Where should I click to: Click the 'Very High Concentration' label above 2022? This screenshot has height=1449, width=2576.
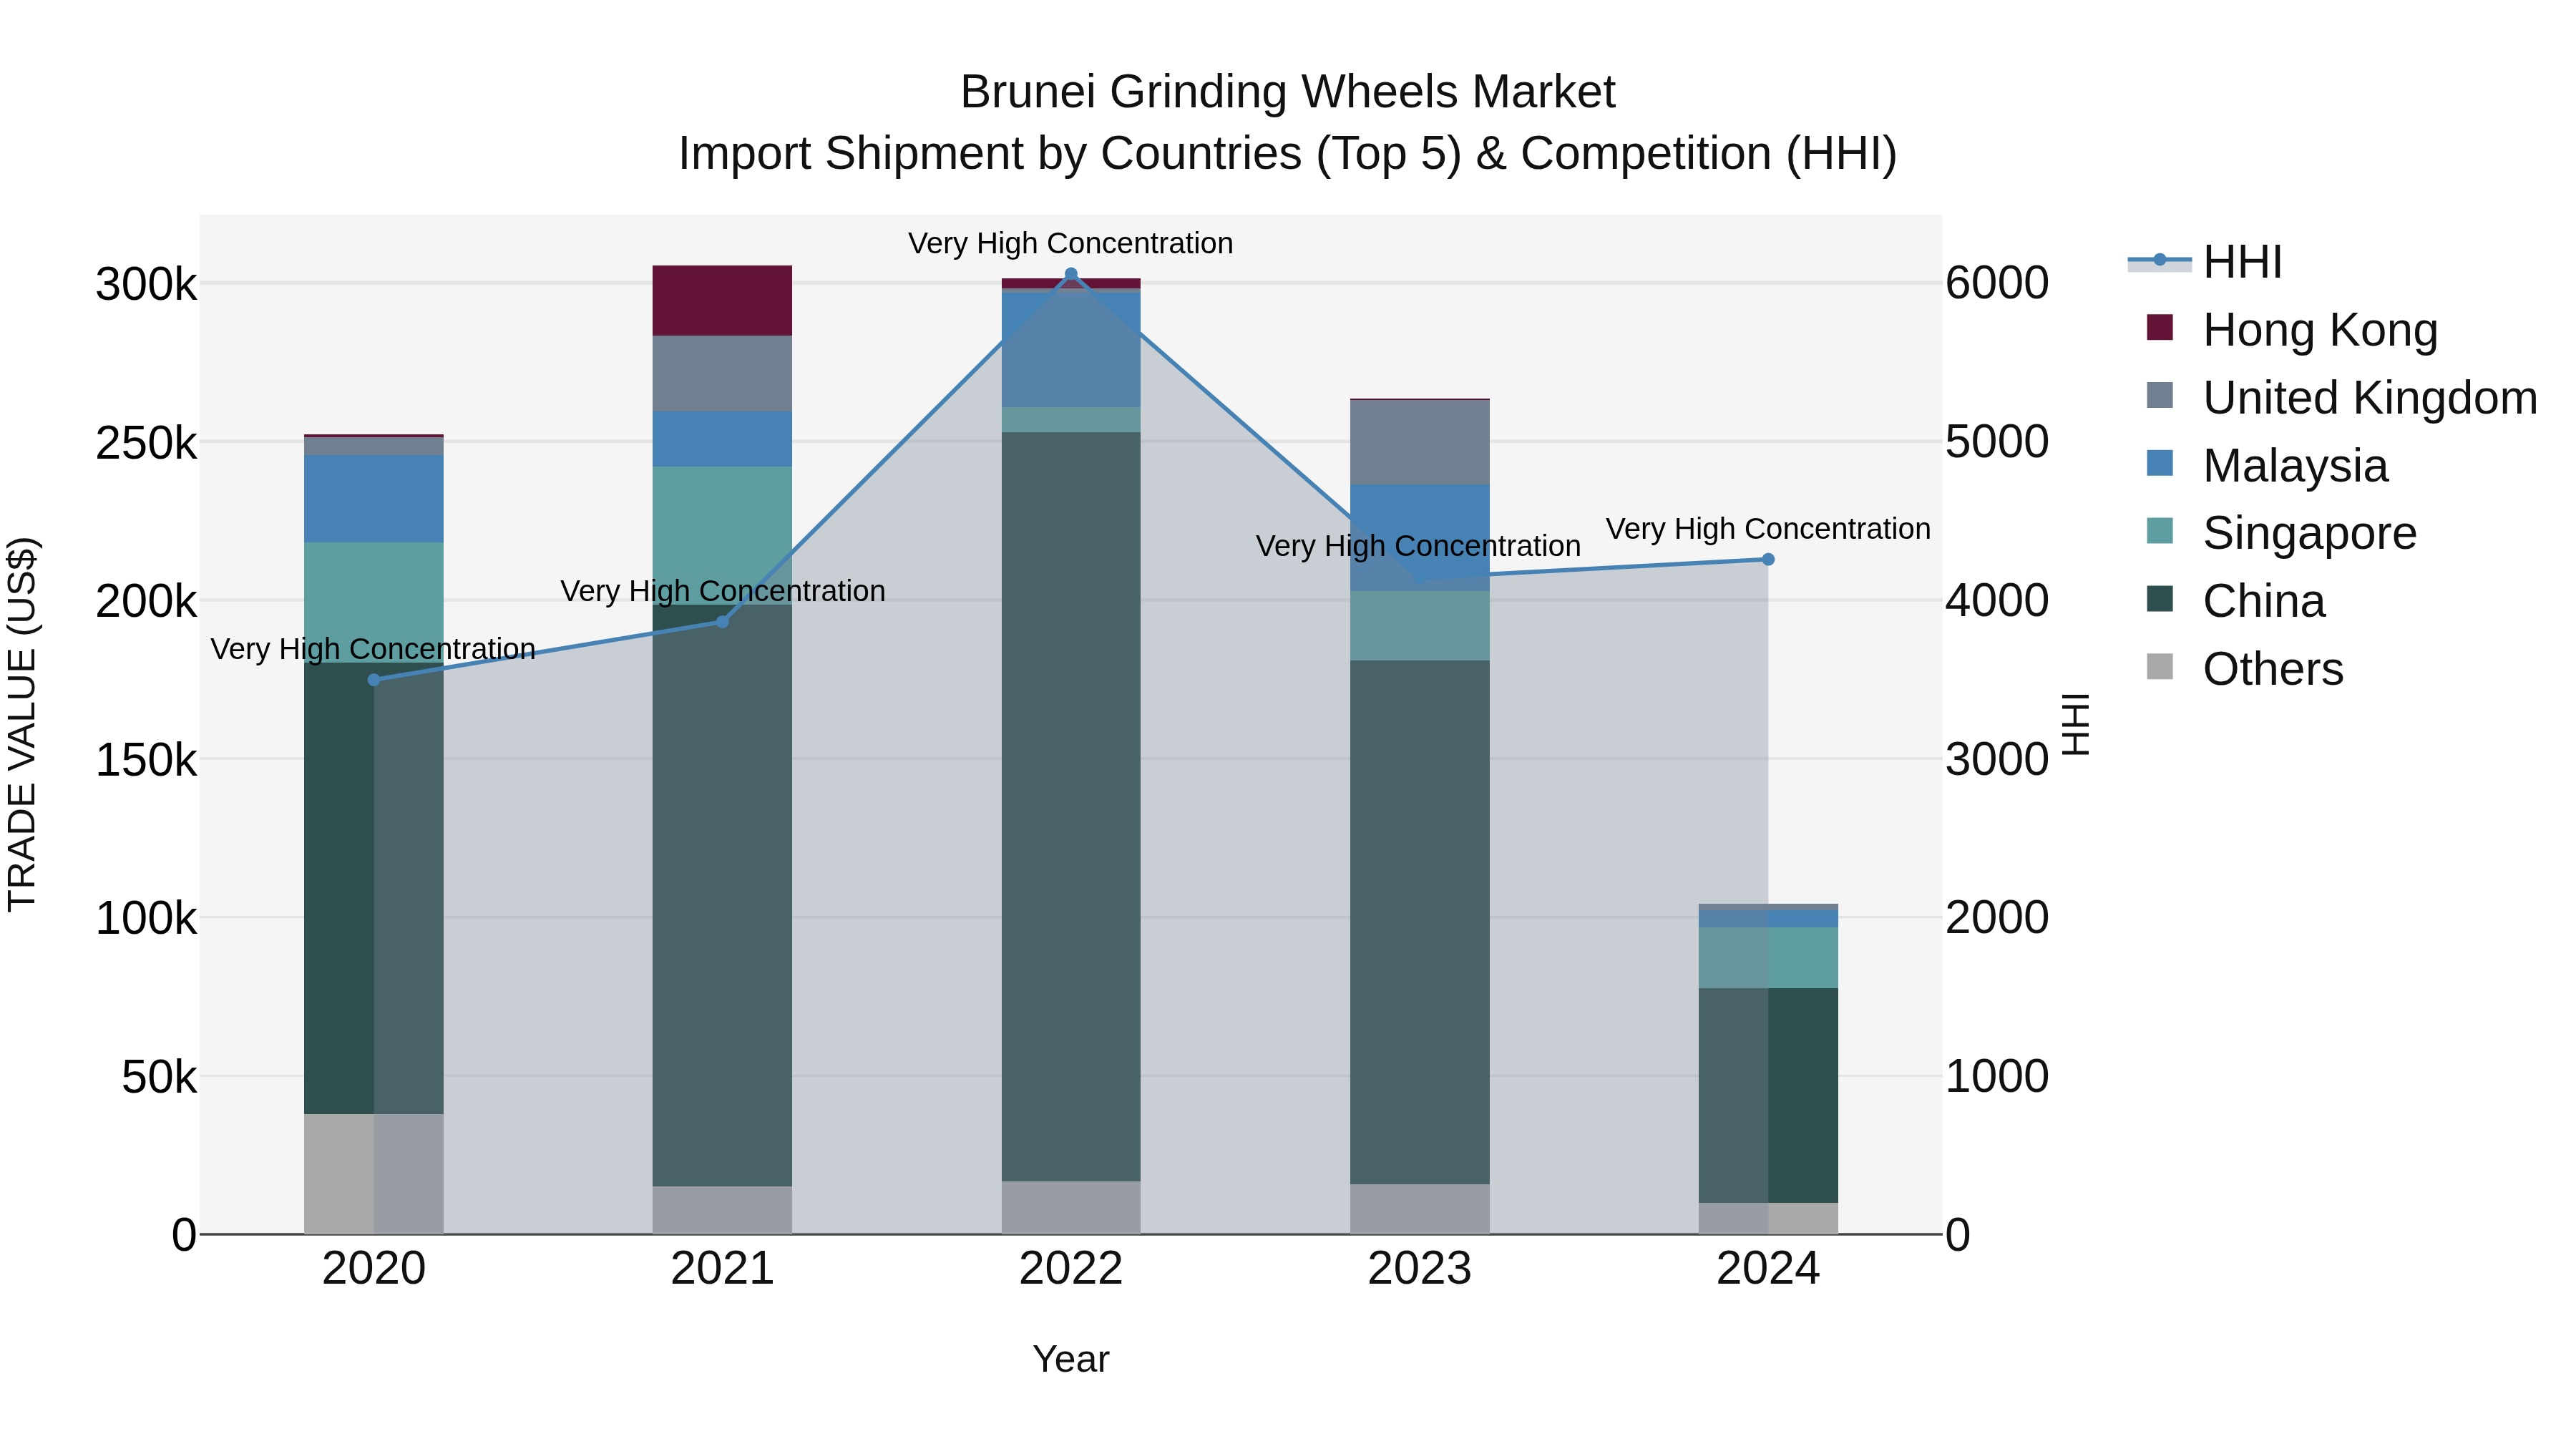1071,243
